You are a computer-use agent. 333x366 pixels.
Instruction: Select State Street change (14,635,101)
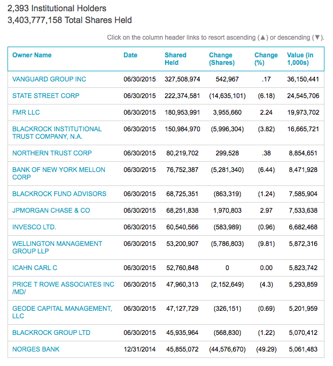[227, 96]
